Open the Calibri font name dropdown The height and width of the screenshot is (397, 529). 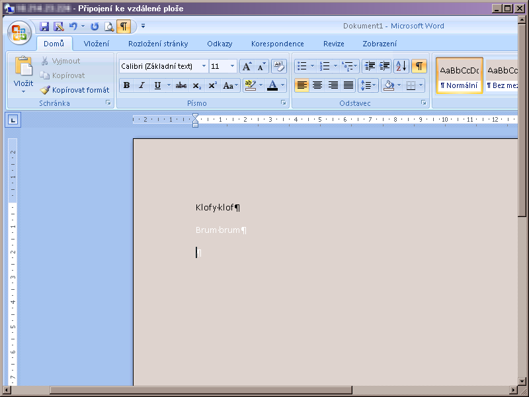click(x=204, y=66)
